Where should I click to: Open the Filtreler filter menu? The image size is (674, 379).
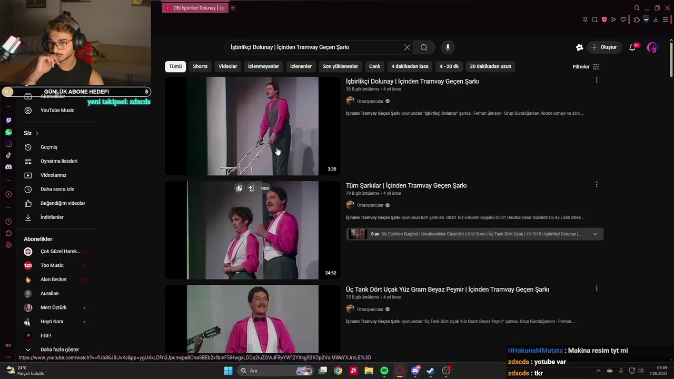[x=586, y=67]
